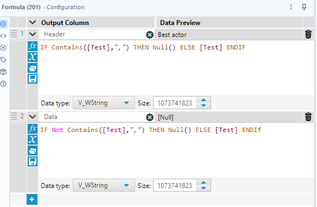317x207 pixels.
Task: Open the three-dot options menu
Action: [x=291, y=7]
